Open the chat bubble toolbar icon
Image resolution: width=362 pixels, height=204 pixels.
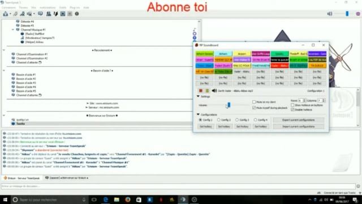40,14
